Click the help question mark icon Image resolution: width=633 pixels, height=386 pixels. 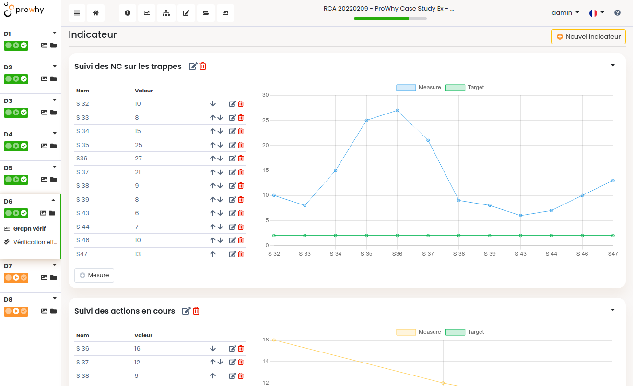(617, 13)
